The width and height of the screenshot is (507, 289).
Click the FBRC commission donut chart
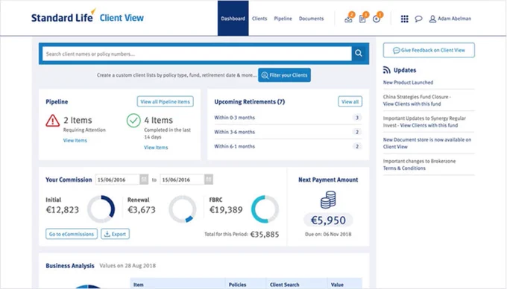[265, 209]
